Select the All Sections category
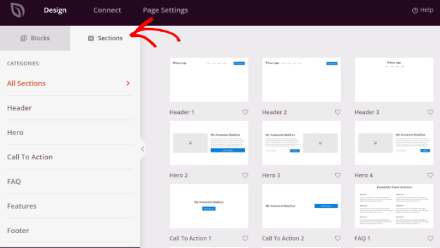The height and width of the screenshot is (248, 440). [x=70, y=84]
